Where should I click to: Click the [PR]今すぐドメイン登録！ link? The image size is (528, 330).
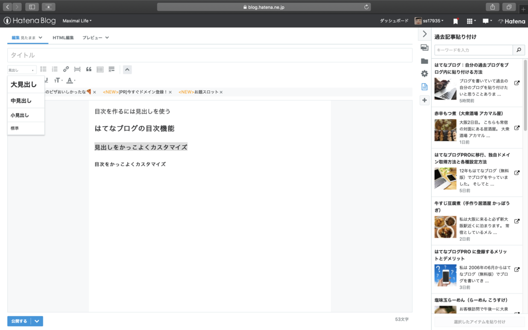(143, 92)
